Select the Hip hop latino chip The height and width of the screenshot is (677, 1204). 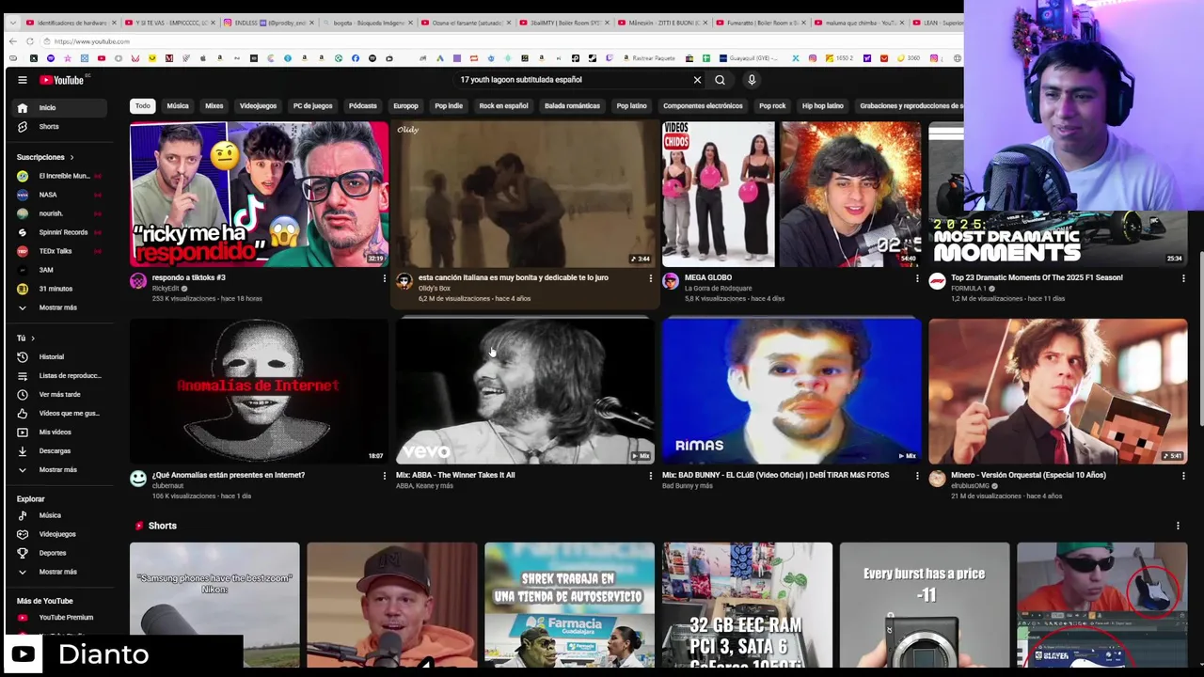[822, 106]
